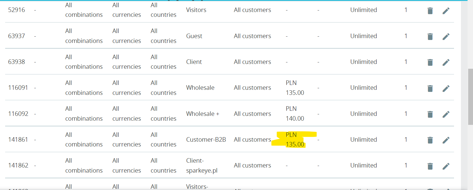Click All countries in row 52916
Screen dimensions: 473x190
[x=163, y=10]
